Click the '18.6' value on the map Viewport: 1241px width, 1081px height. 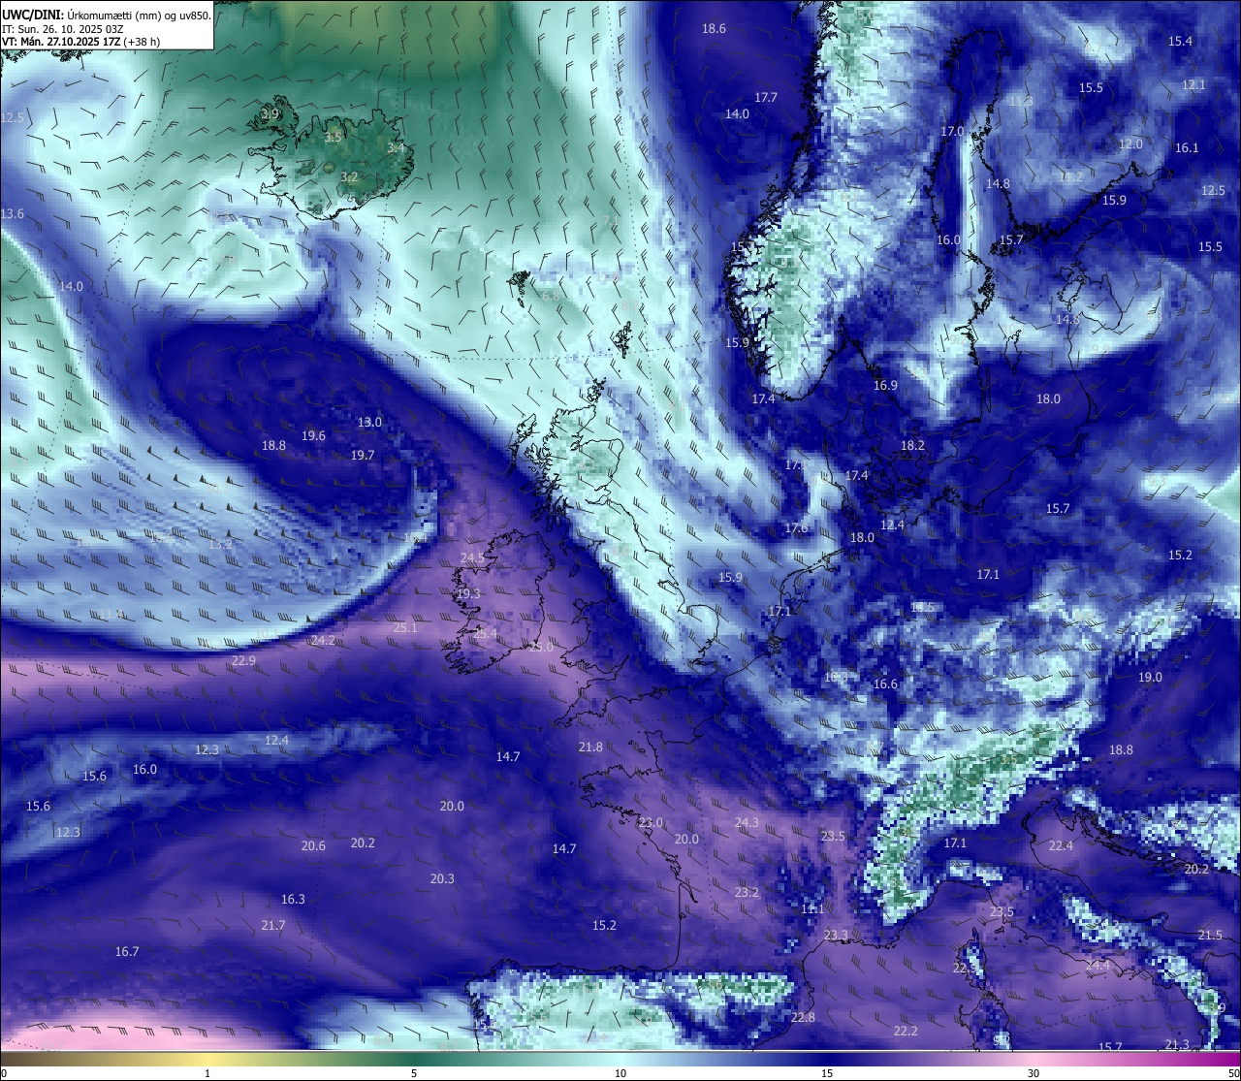tap(714, 29)
